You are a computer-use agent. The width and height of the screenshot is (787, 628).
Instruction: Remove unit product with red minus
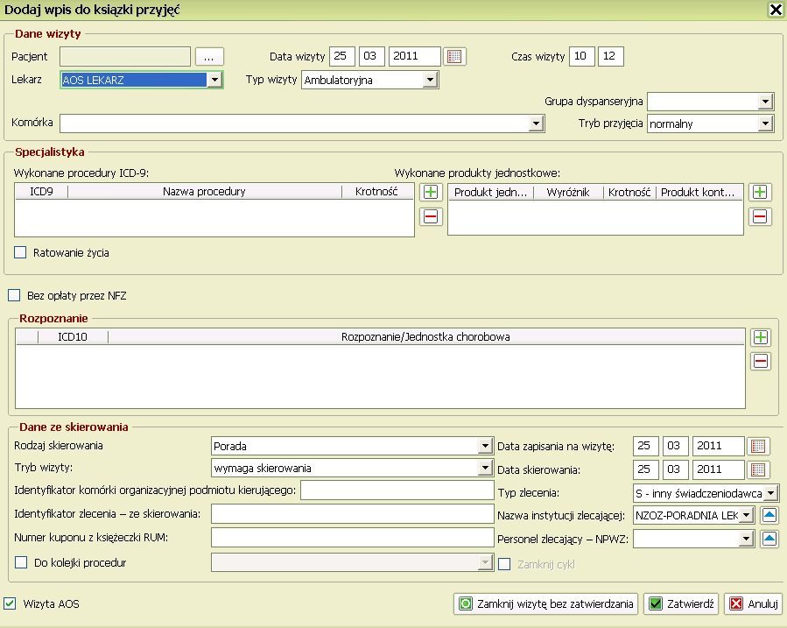coord(760,216)
